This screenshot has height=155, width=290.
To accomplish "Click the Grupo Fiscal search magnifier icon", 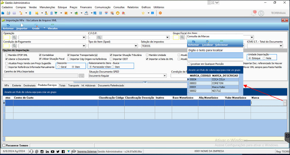I will click(182, 37).
